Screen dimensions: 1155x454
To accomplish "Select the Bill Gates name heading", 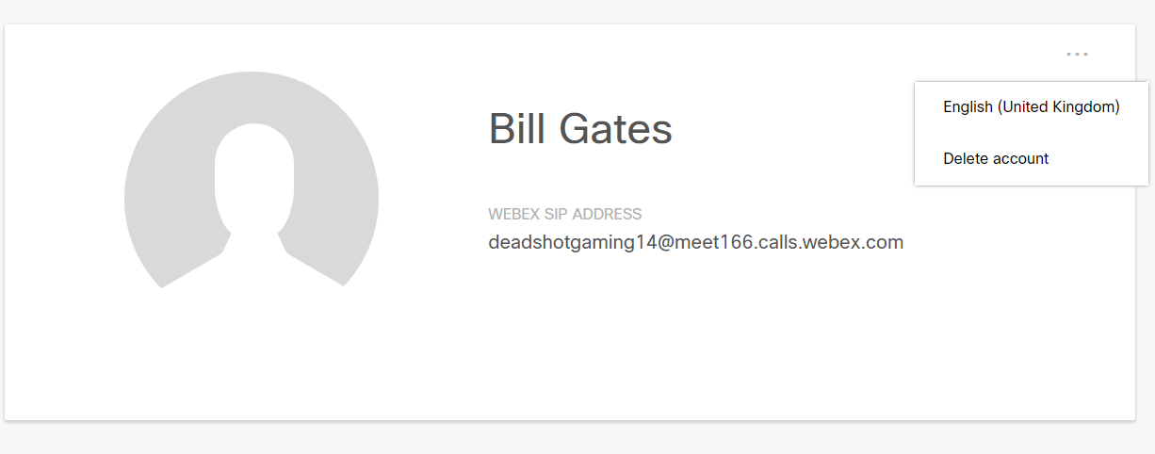I will 580,129.
